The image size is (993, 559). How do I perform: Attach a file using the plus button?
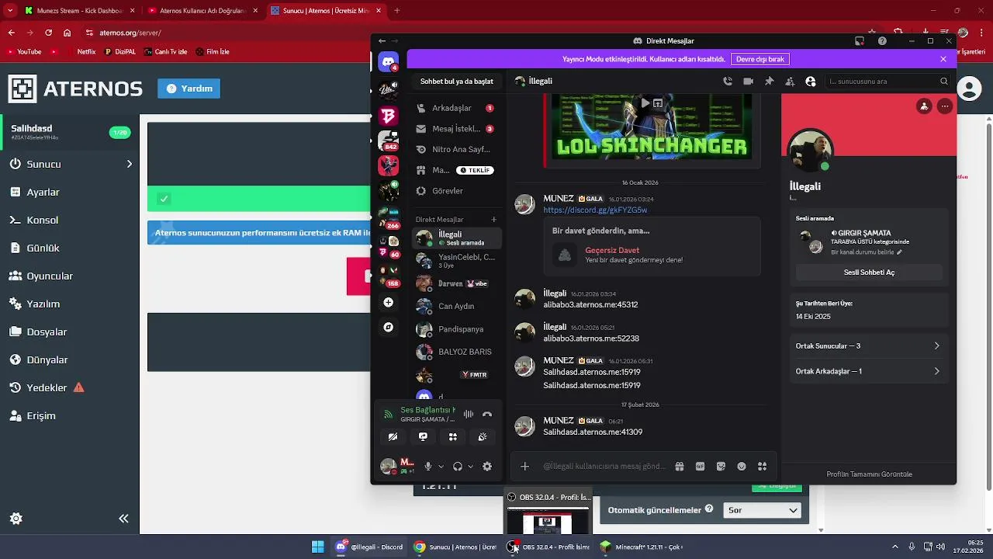(524, 466)
